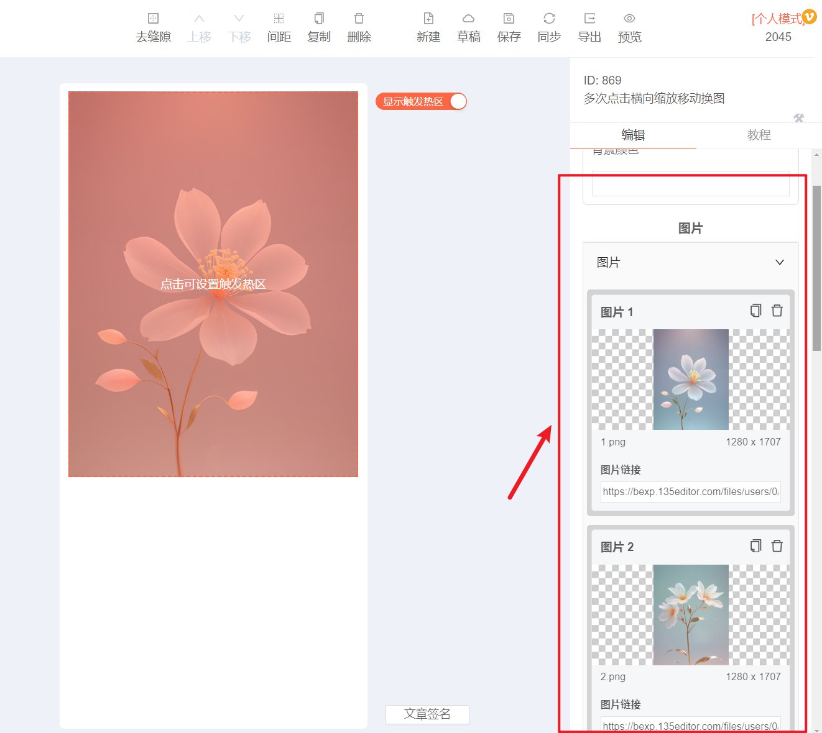Click the 图片 1 image link field
822x733 pixels.
coord(690,491)
